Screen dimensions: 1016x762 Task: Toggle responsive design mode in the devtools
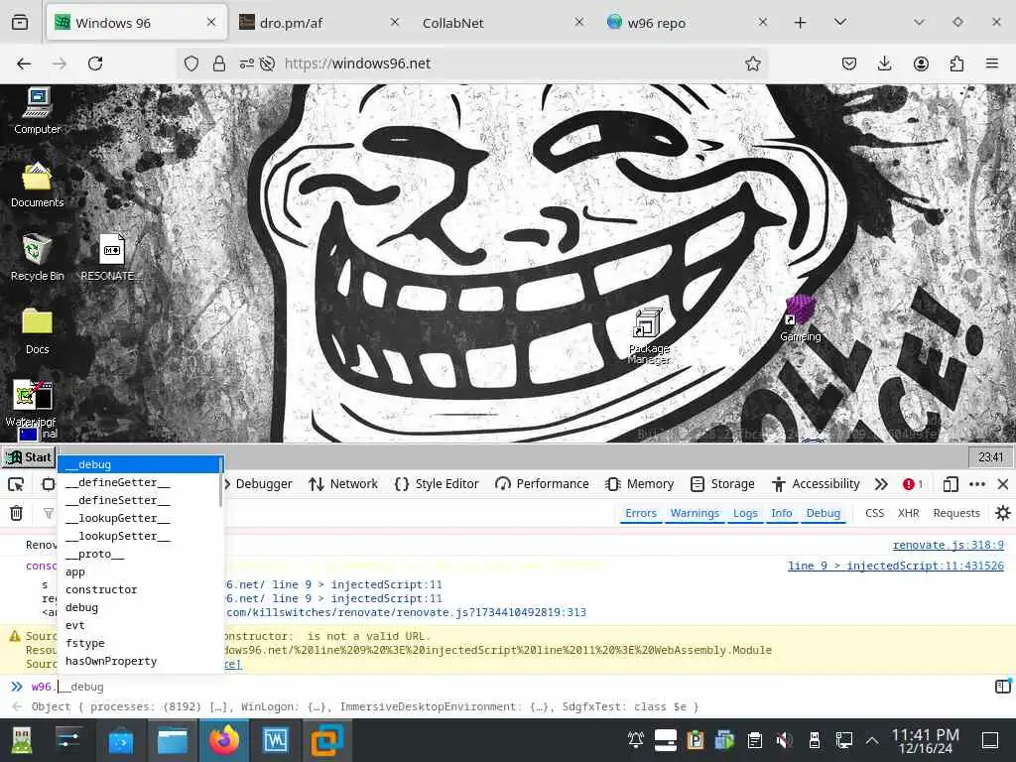pyautogui.click(x=48, y=484)
